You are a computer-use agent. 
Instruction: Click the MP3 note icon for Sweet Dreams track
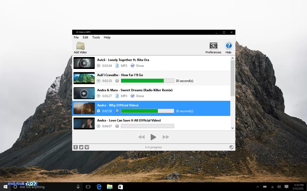117,96
